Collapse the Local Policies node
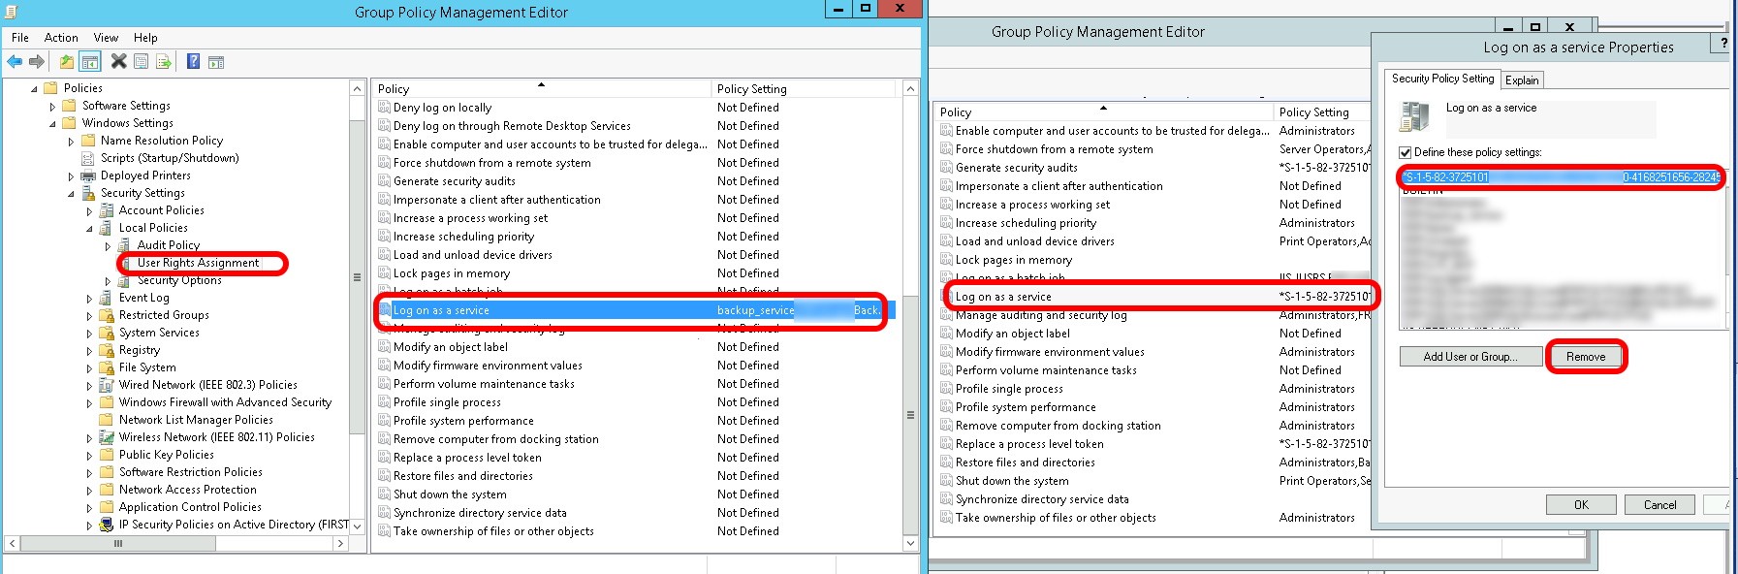 pos(89,229)
